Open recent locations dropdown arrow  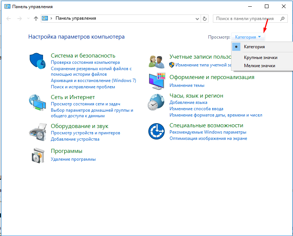click(x=29, y=19)
